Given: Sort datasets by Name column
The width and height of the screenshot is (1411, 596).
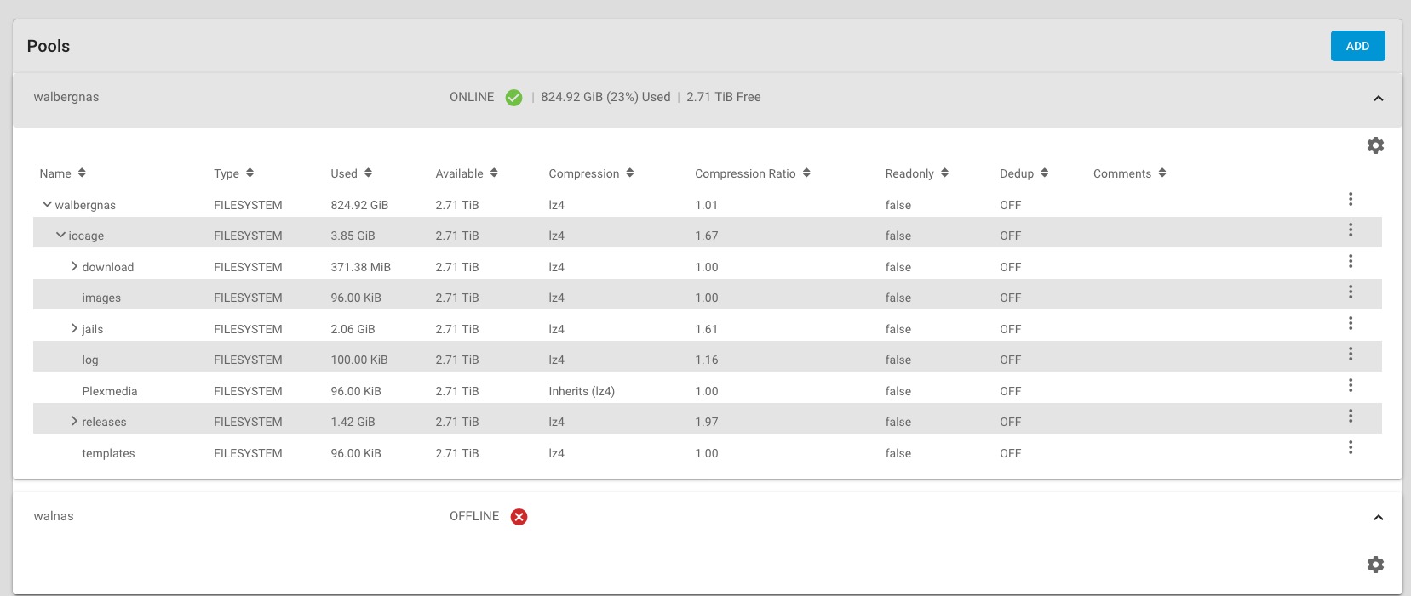Looking at the screenshot, I should [62, 173].
